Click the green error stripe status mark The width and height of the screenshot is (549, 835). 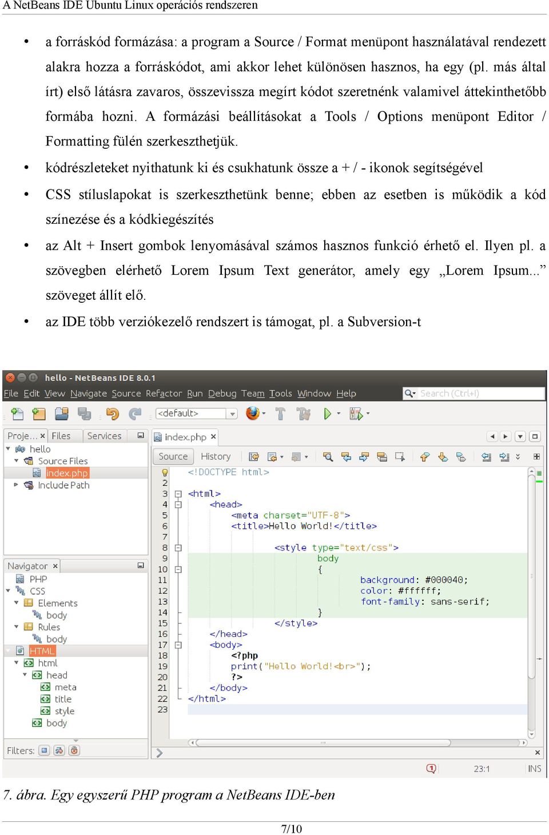coord(539,473)
